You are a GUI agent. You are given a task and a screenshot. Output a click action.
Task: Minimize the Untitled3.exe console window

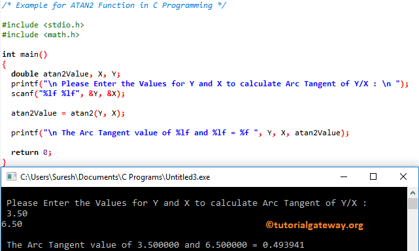pyautogui.click(x=344, y=176)
